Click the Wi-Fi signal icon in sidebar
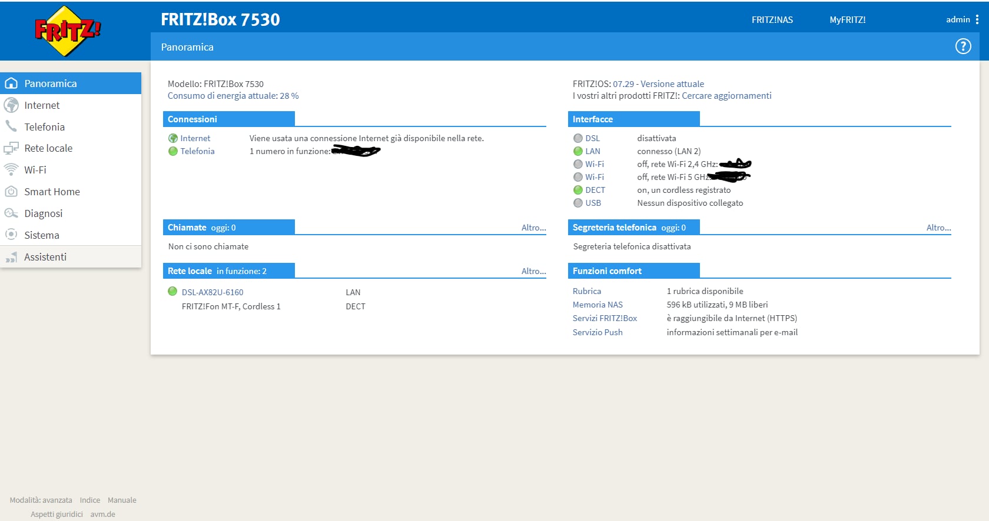989x521 pixels. pyautogui.click(x=11, y=170)
